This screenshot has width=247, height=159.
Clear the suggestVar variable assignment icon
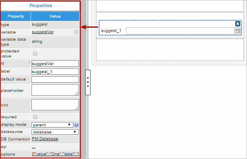click(76, 32)
